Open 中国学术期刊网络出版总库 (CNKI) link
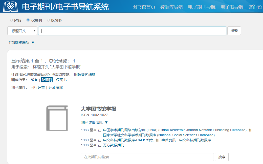Viewport: 263px width, 164px height. coord(175,130)
